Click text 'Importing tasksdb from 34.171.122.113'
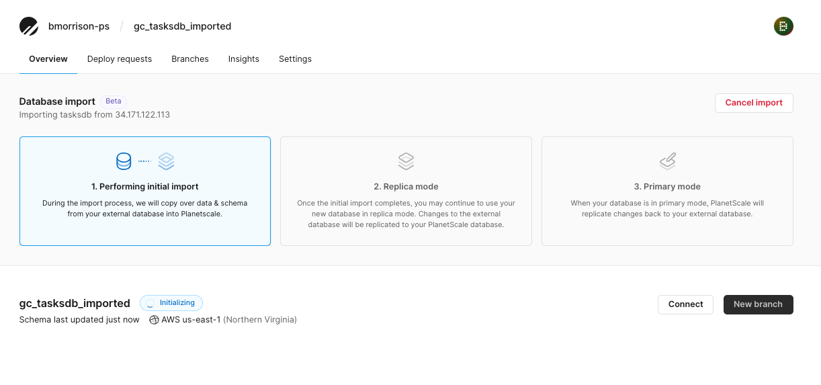This screenshot has width=821, height=385. [95, 115]
